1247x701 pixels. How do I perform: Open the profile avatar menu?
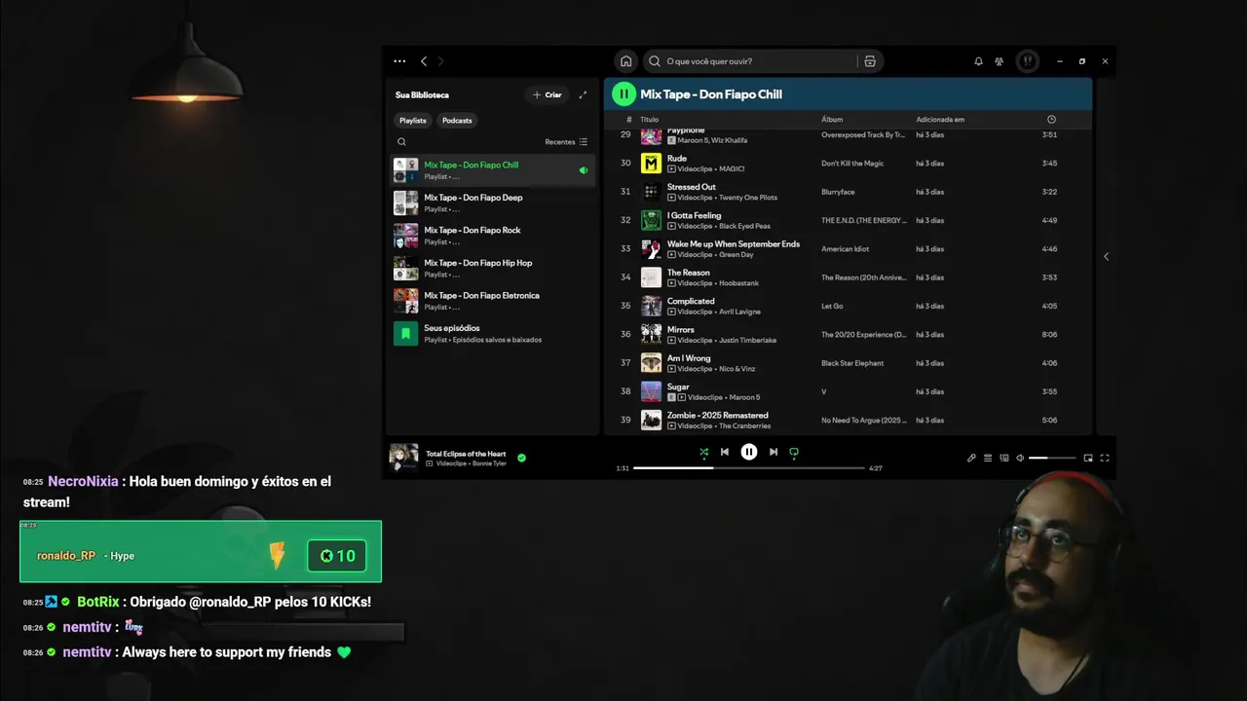click(1027, 61)
